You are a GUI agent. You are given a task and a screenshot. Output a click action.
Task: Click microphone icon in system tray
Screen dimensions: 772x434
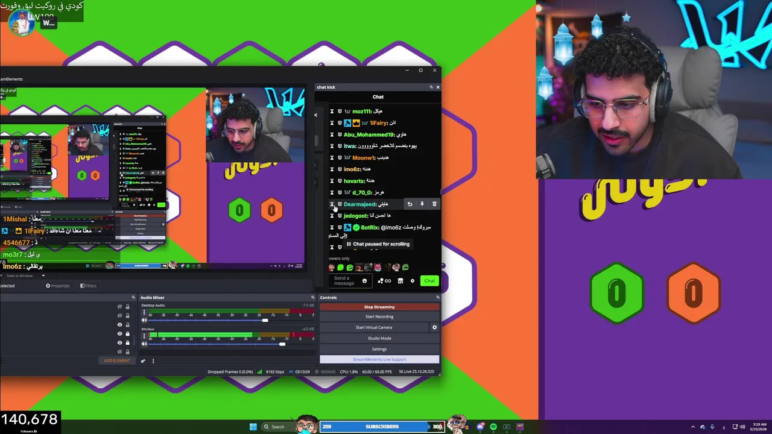click(713, 427)
